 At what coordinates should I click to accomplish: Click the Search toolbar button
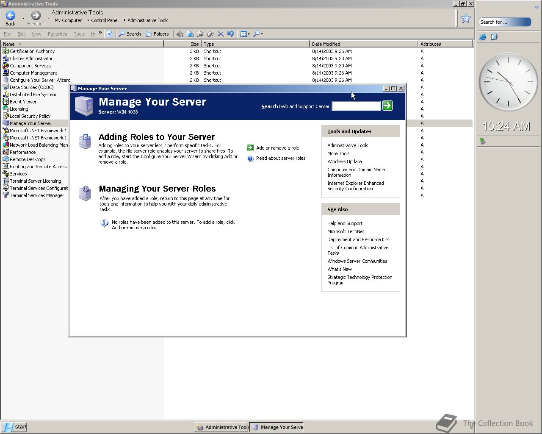tap(130, 34)
